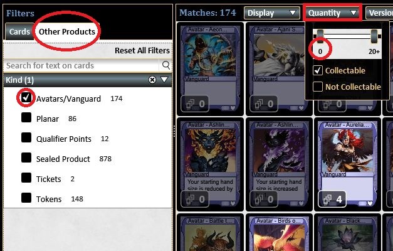Click the search for text on cards field
Viewport: 393px width, 251px height.
click(x=82, y=65)
